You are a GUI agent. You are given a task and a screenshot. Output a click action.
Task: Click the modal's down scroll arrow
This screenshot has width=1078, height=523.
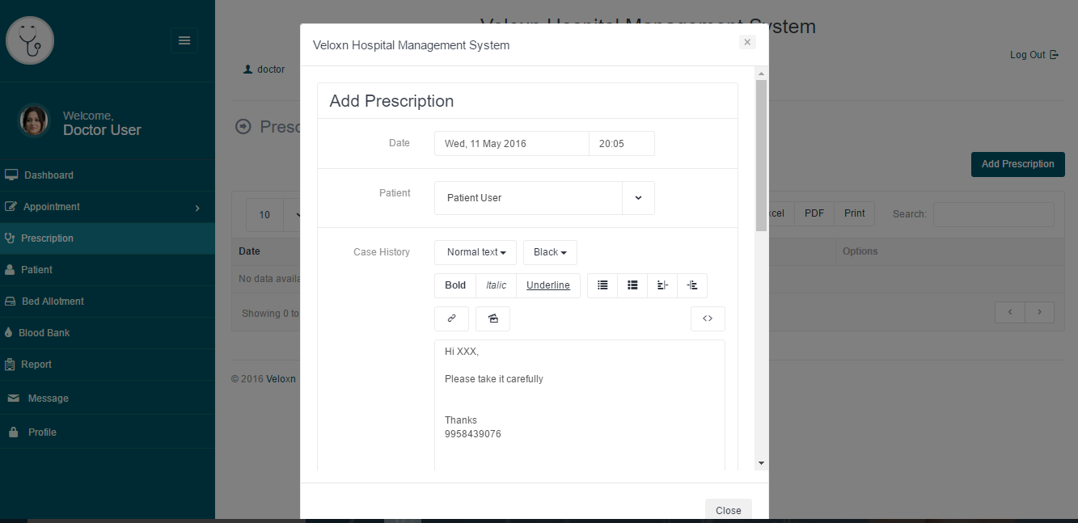761,462
